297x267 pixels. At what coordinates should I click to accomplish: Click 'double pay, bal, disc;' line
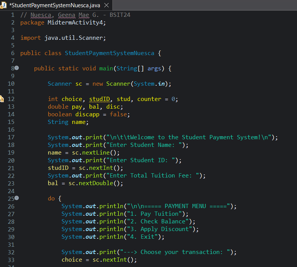click(85, 107)
